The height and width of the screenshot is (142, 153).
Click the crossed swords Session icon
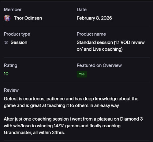6,42
